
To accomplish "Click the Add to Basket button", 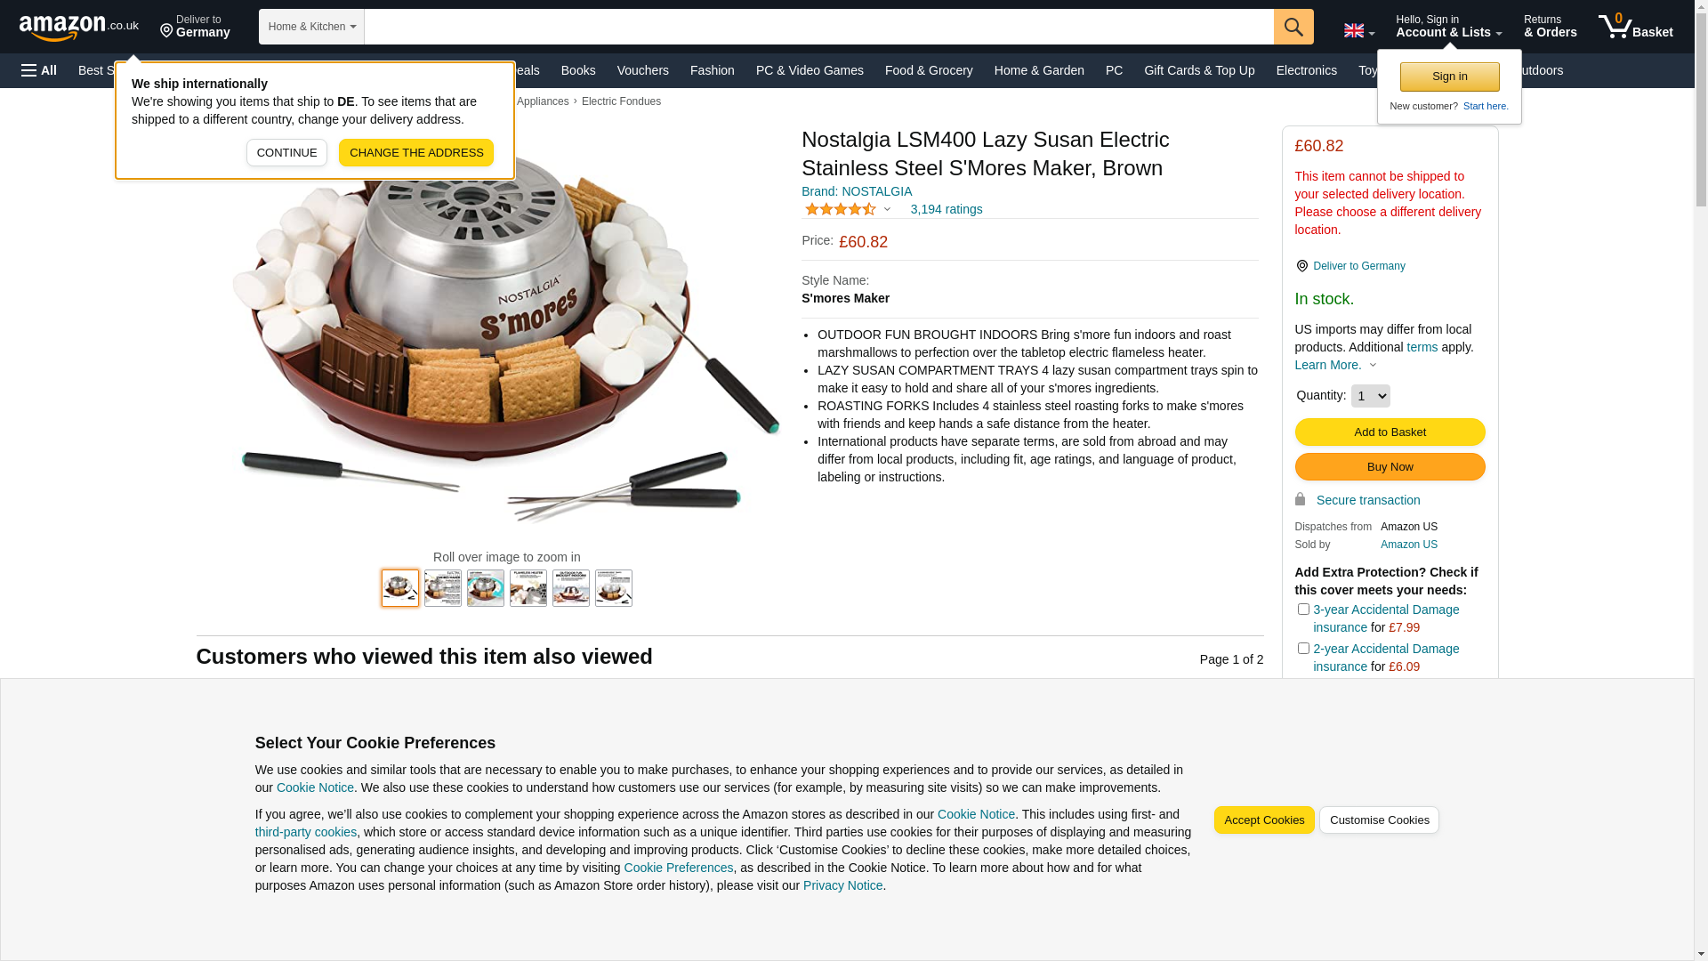I will click(1390, 432).
